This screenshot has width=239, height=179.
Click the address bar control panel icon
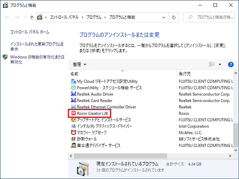coord(40,17)
